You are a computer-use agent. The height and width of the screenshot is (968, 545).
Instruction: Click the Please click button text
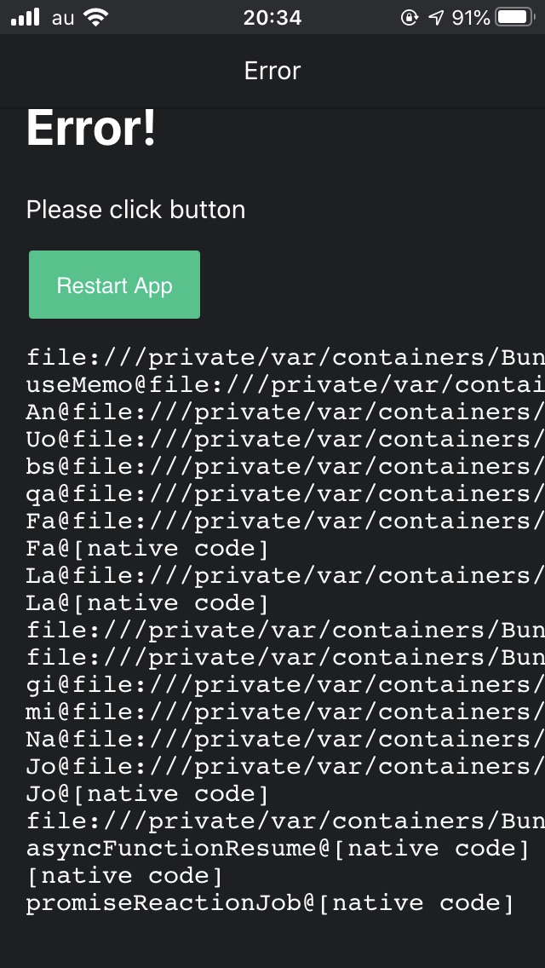click(x=135, y=210)
